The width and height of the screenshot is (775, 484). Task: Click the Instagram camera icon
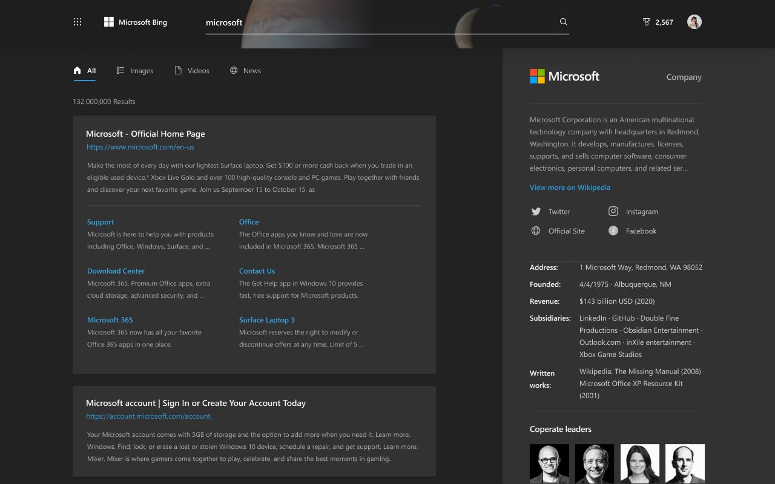tap(613, 211)
